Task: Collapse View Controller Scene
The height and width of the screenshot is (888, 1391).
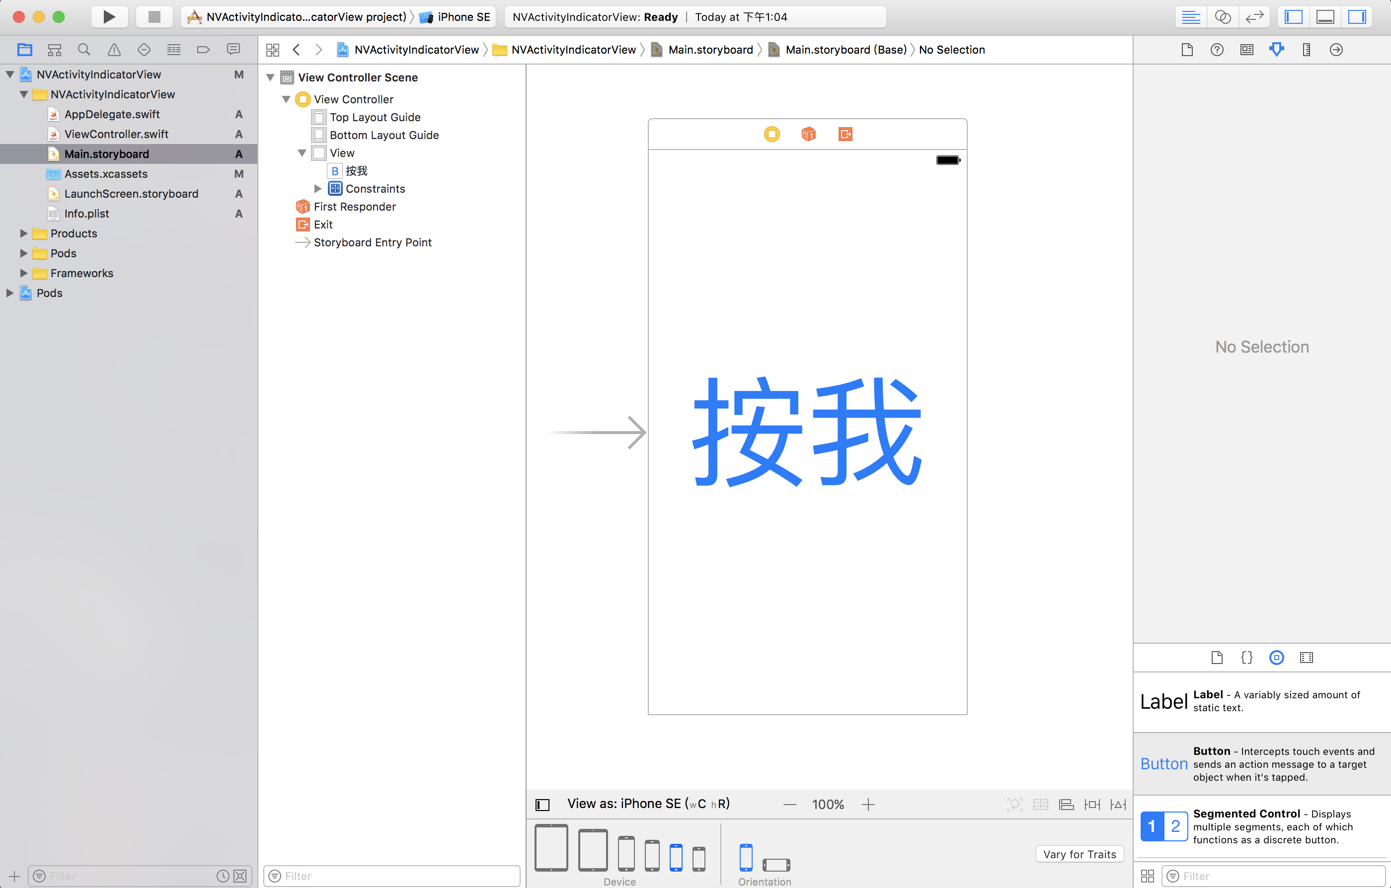Action: pos(270,77)
